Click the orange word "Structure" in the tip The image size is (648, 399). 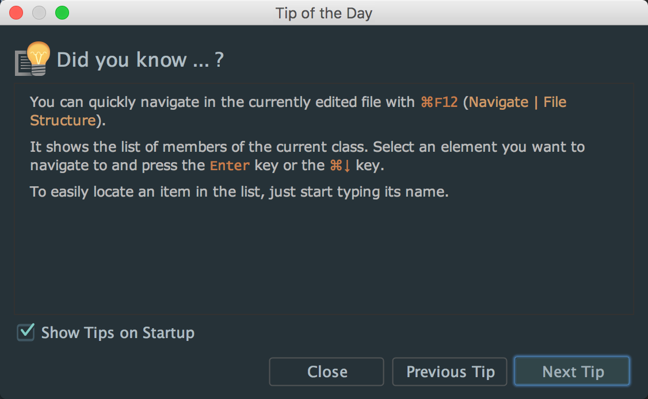[x=62, y=120]
